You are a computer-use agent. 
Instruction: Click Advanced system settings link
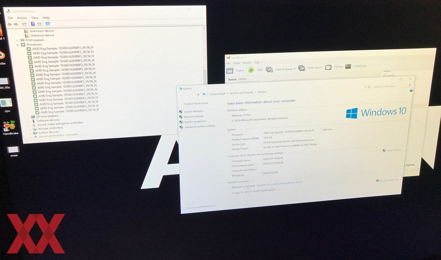click(x=200, y=126)
